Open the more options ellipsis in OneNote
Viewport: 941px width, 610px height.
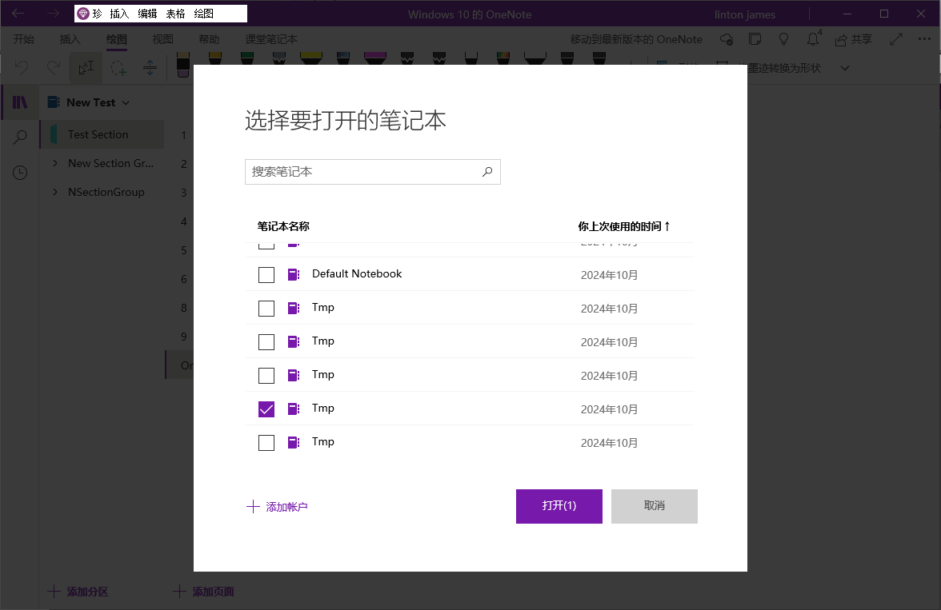coord(924,40)
